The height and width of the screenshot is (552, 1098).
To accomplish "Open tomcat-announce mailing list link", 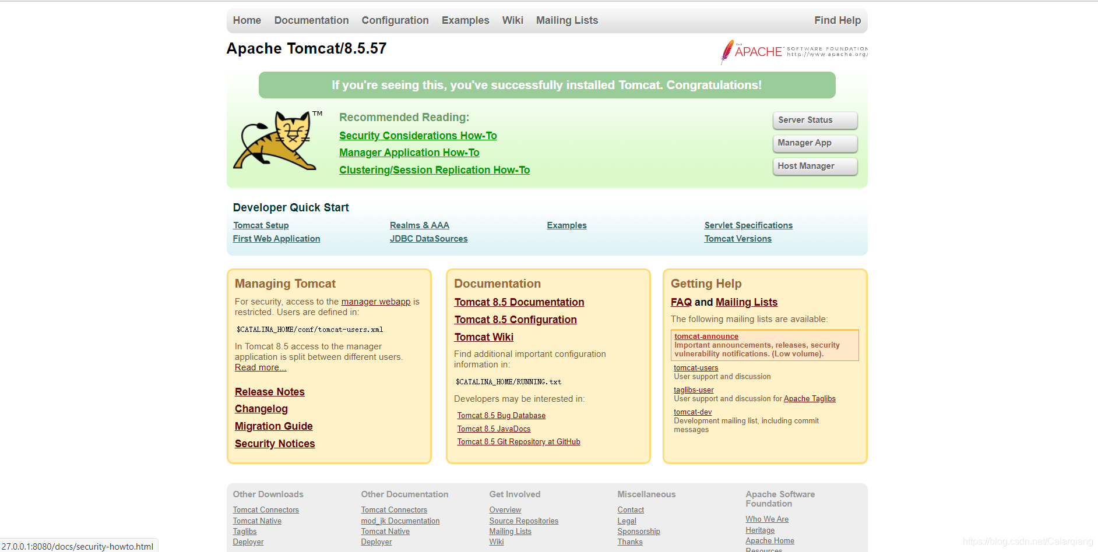I will point(706,337).
